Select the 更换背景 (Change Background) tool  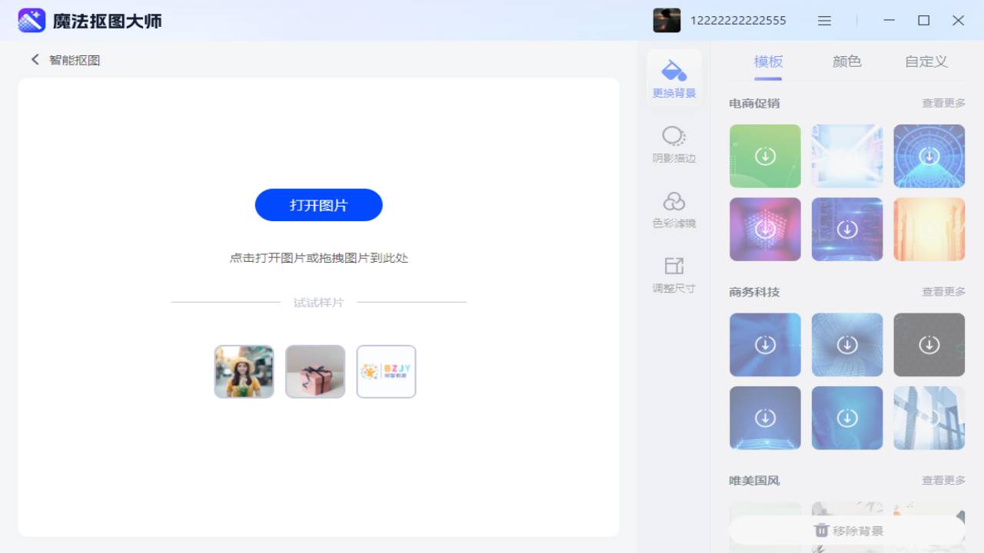coord(673,77)
